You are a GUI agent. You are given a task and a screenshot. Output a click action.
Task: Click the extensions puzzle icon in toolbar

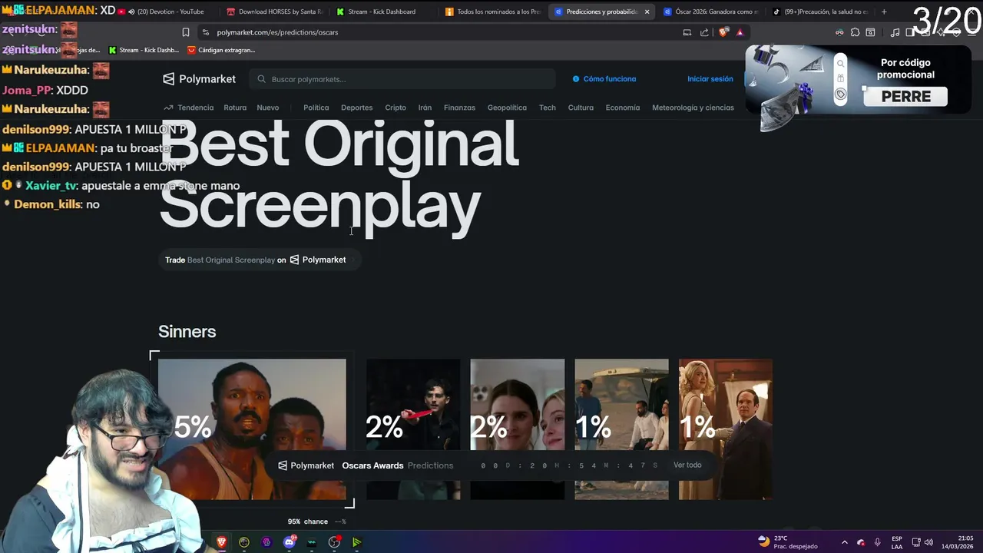click(855, 32)
